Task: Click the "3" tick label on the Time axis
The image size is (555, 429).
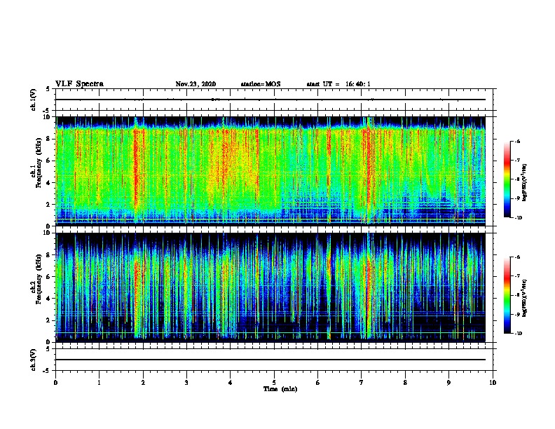Action: (186, 383)
